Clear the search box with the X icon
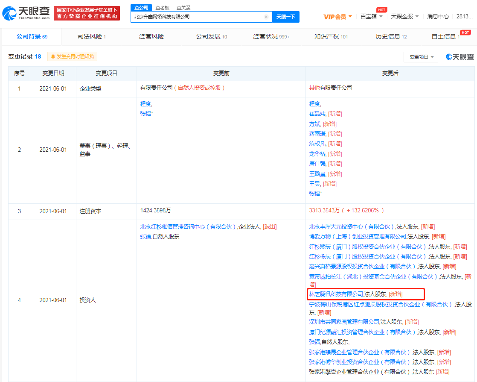The image size is (477, 382). click(266, 17)
